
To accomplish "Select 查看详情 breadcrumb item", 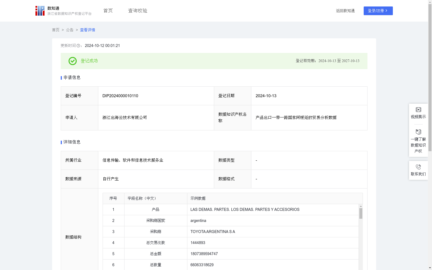I will point(87,30).
